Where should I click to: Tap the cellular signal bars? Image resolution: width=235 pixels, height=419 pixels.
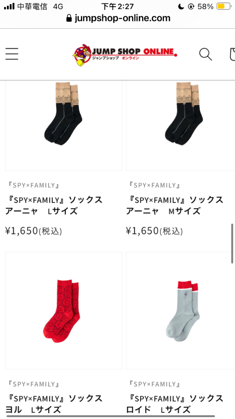click(9, 7)
